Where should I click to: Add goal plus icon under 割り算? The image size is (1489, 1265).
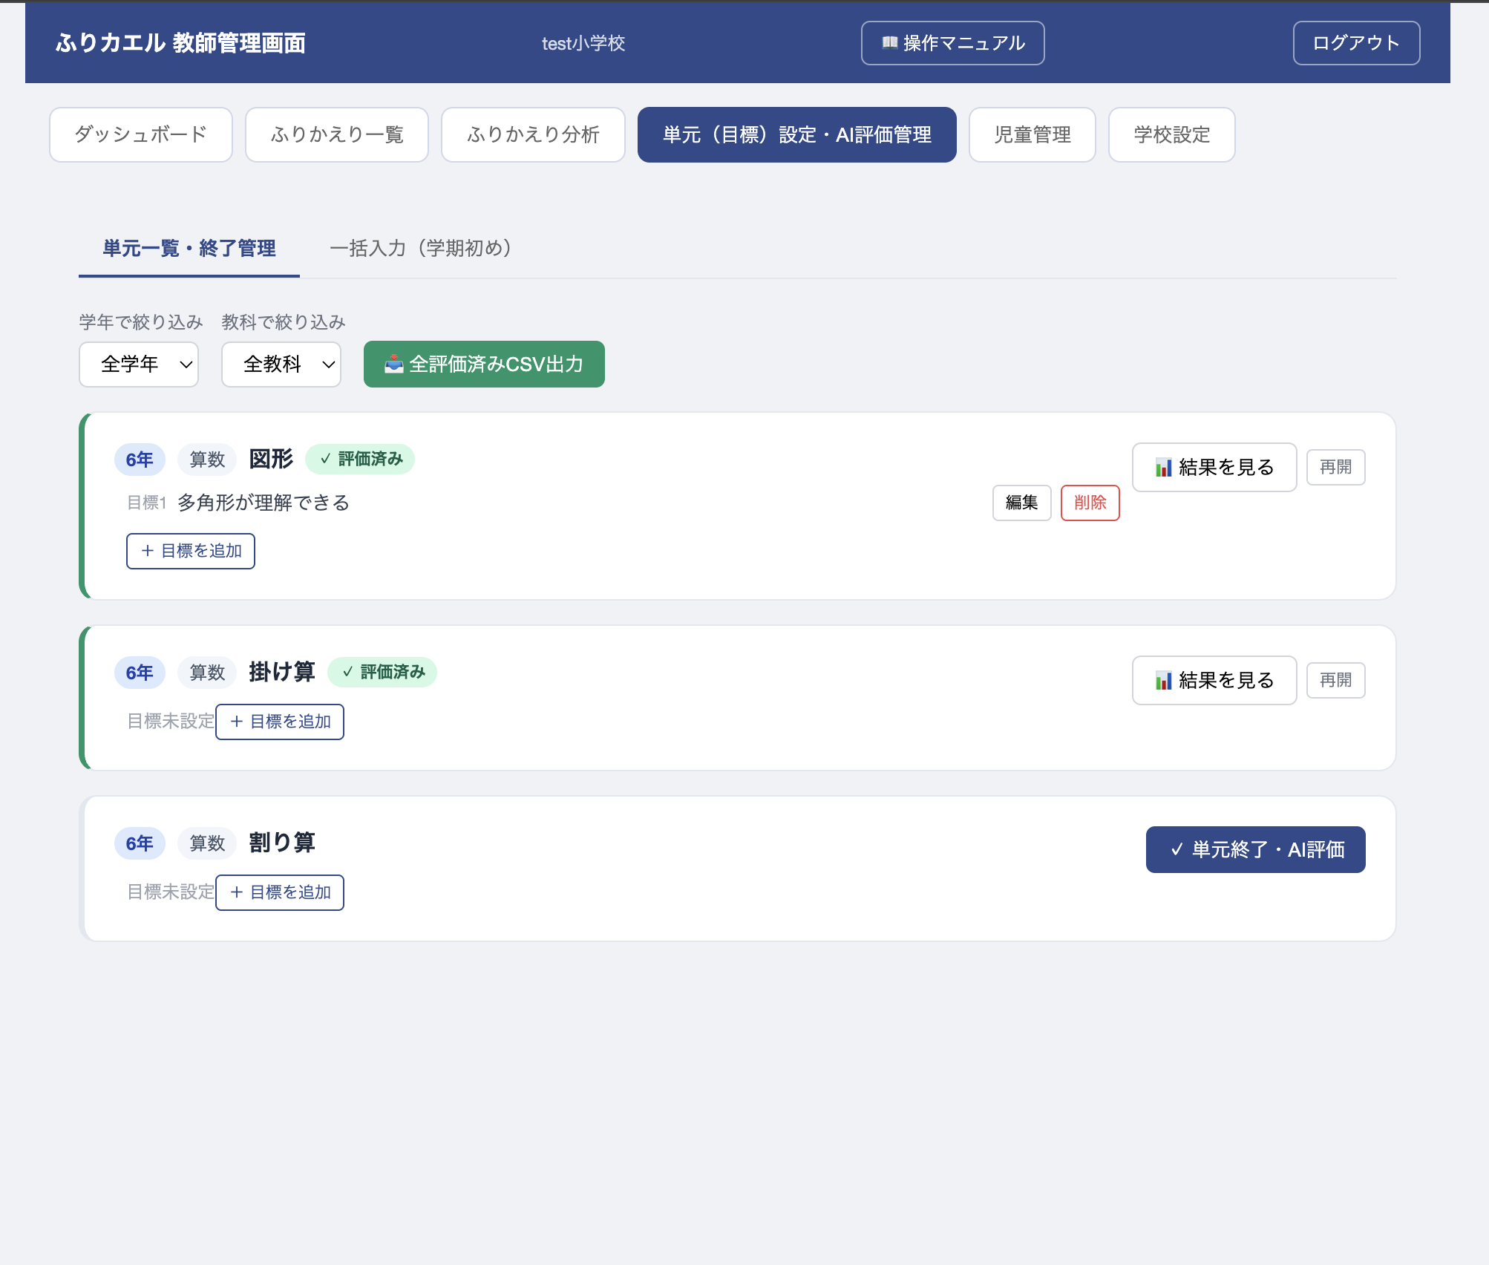point(237,892)
